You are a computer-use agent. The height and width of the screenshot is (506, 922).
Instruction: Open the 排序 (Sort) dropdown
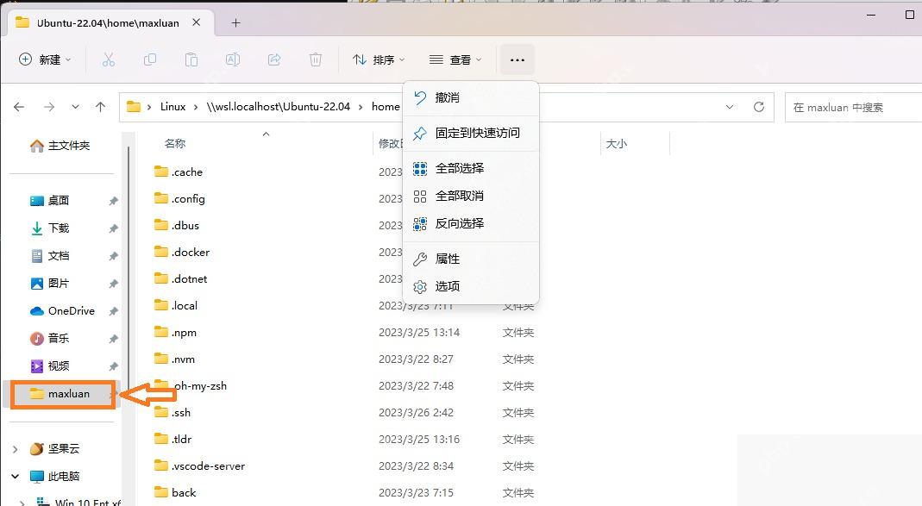coord(379,59)
